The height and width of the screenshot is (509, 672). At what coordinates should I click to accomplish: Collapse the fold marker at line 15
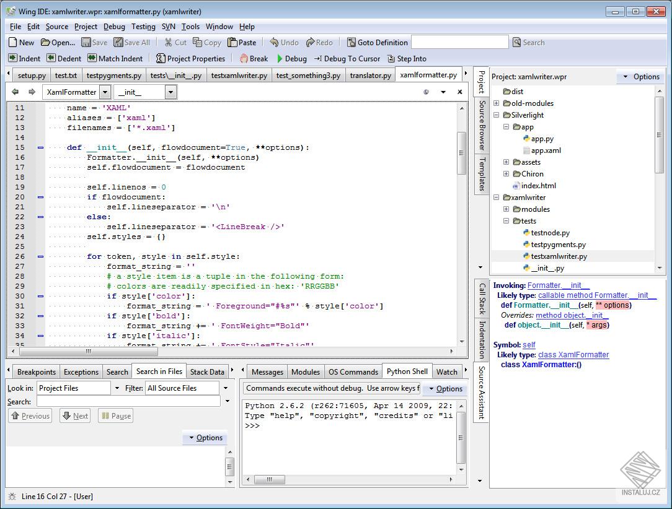pos(40,147)
